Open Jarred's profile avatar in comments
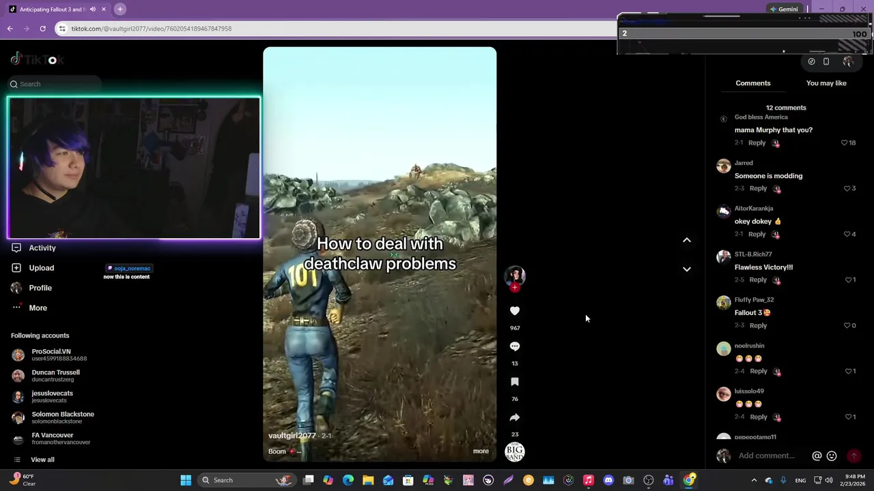874x491 pixels. click(x=723, y=166)
